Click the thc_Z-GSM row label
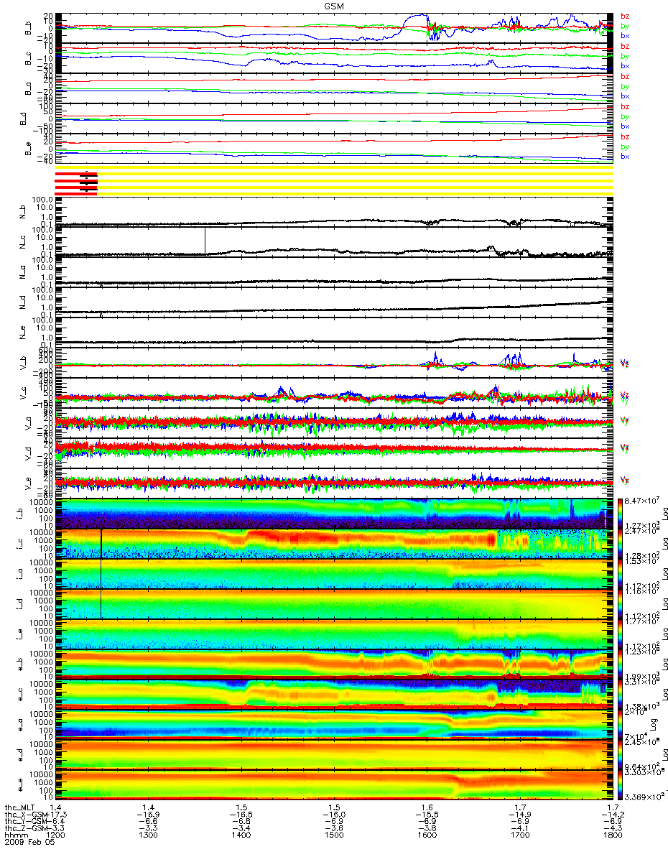668x862 pixels. tap(25, 830)
